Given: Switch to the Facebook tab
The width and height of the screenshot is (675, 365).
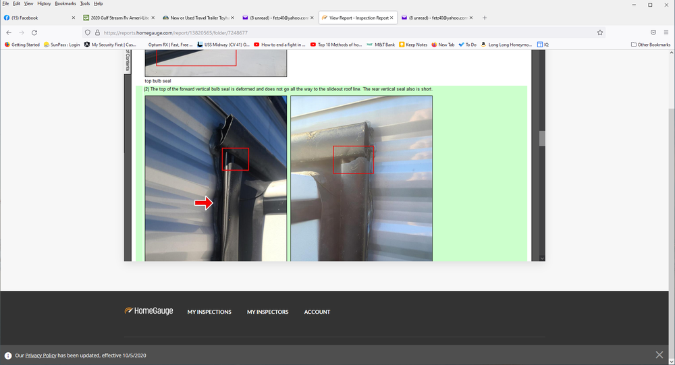Looking at the screenshot, I should pos(37,18).
